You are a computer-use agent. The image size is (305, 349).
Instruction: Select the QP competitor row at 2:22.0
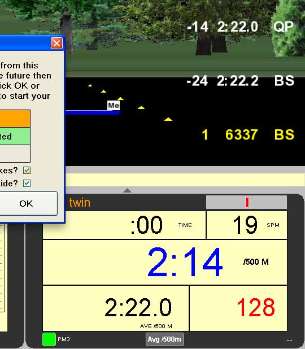tap(241, 27)
